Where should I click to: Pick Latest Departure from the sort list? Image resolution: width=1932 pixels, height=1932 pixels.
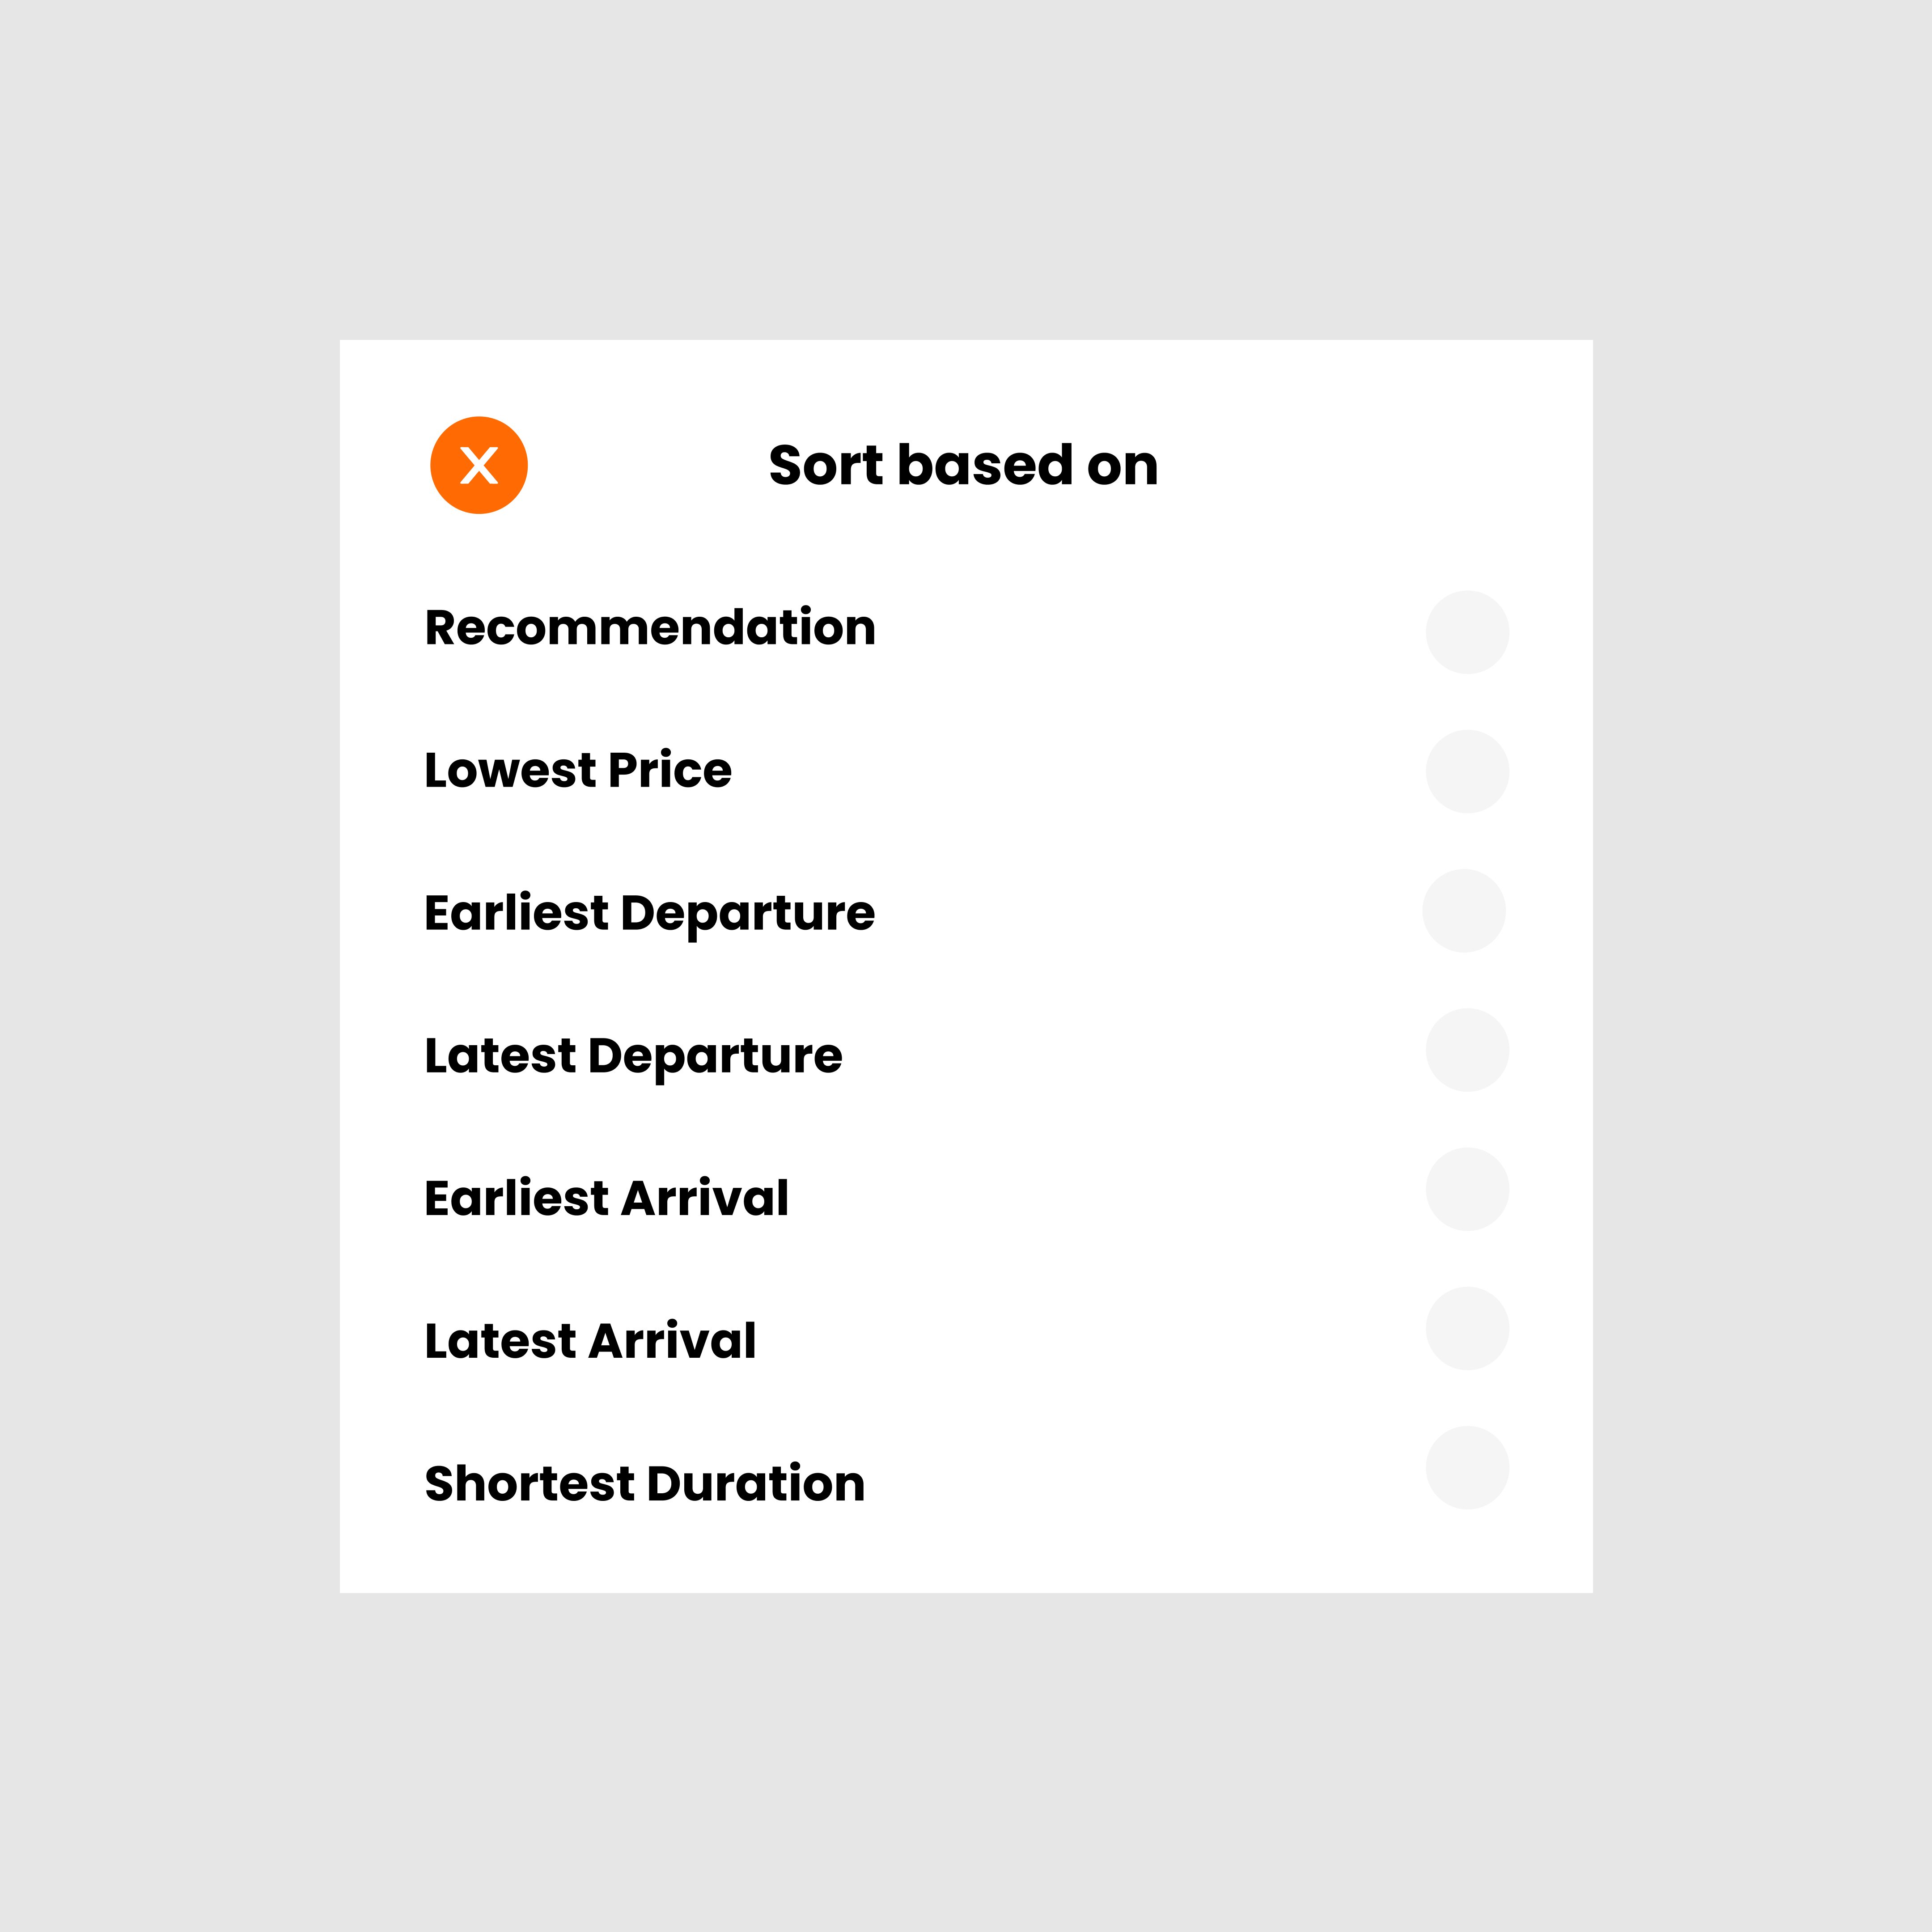point(633,1056)
